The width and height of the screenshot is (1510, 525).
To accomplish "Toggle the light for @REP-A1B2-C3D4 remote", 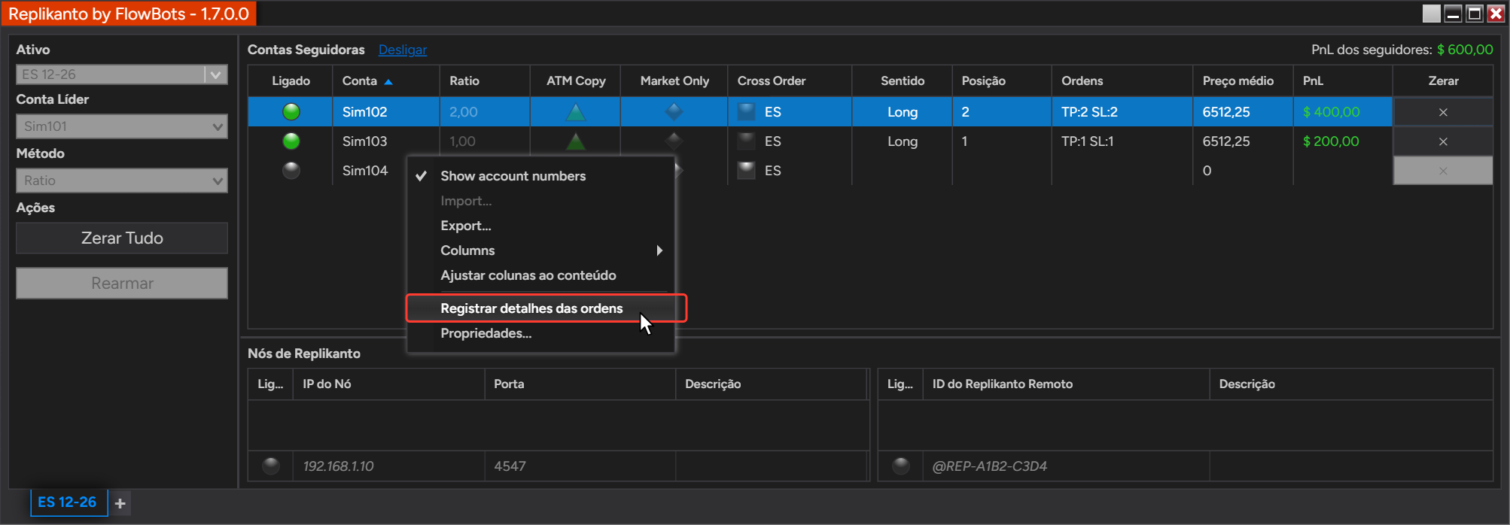I will pyautogui.click(x=900, y=466).
